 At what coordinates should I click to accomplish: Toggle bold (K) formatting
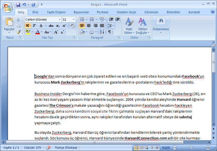point(28,26)
